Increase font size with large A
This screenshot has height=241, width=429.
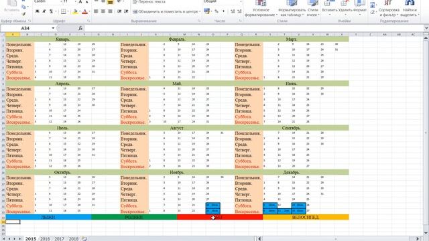coord(80,2)
